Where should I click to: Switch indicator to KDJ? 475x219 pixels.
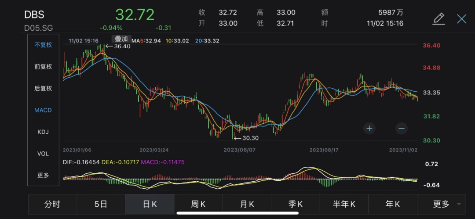43,132
